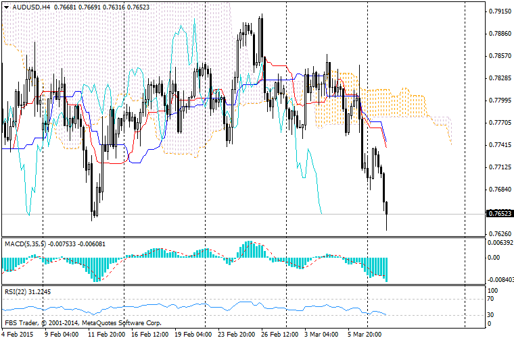Select time axis label 3 Mar 04:00

pyautogui.click(x=321, y=334)
